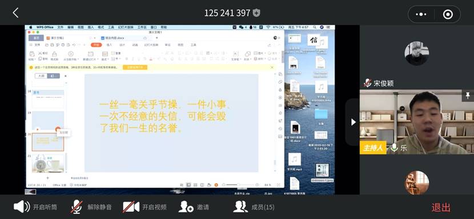The height and width of the screenshot is (219, 474).
Task: Switch to the 插入 ribbon tab in WPS
Action: pos(109,45)
